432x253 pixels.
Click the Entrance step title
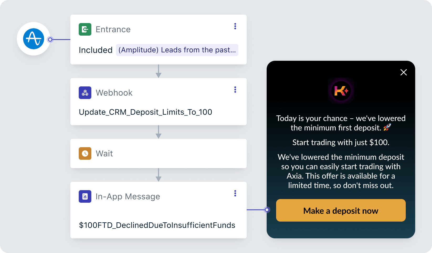click(x=113, y=29)
